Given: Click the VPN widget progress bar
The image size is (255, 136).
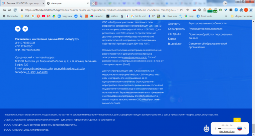Looking at the screenshot, I should [x=227, y=128].
